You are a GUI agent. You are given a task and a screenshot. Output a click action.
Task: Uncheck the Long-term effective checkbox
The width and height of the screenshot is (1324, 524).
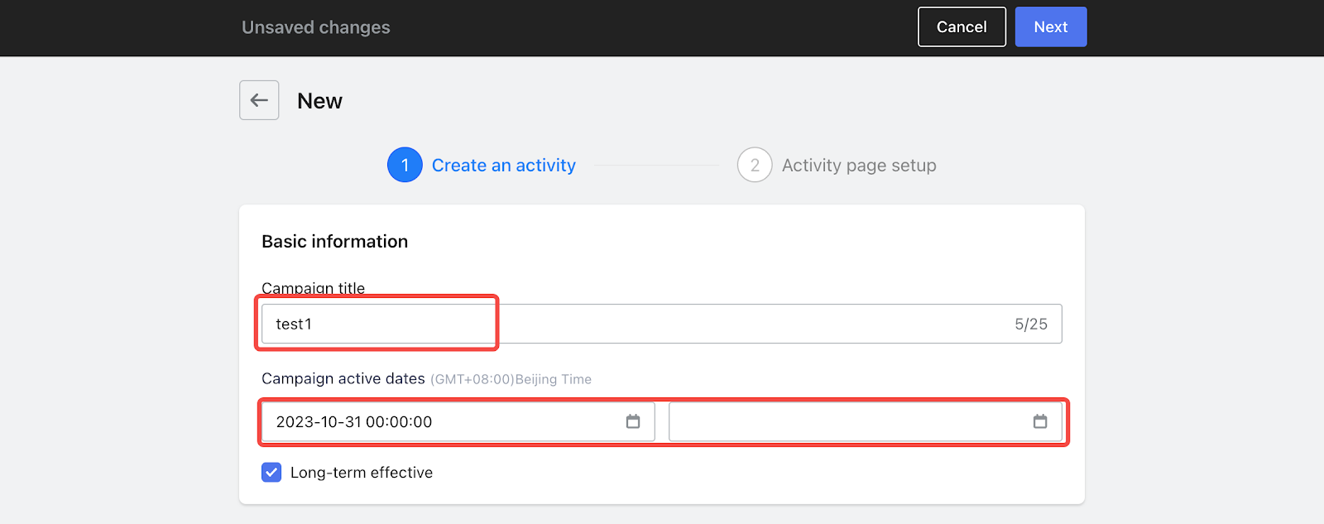pyautogui.click(x=271, y=472)
